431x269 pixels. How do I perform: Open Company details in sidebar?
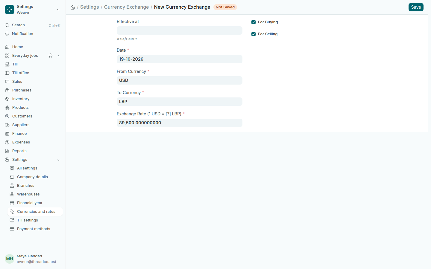click(35, 177)
